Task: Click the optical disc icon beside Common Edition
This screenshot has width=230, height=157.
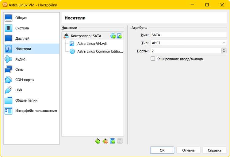Action: coord(72,51)
